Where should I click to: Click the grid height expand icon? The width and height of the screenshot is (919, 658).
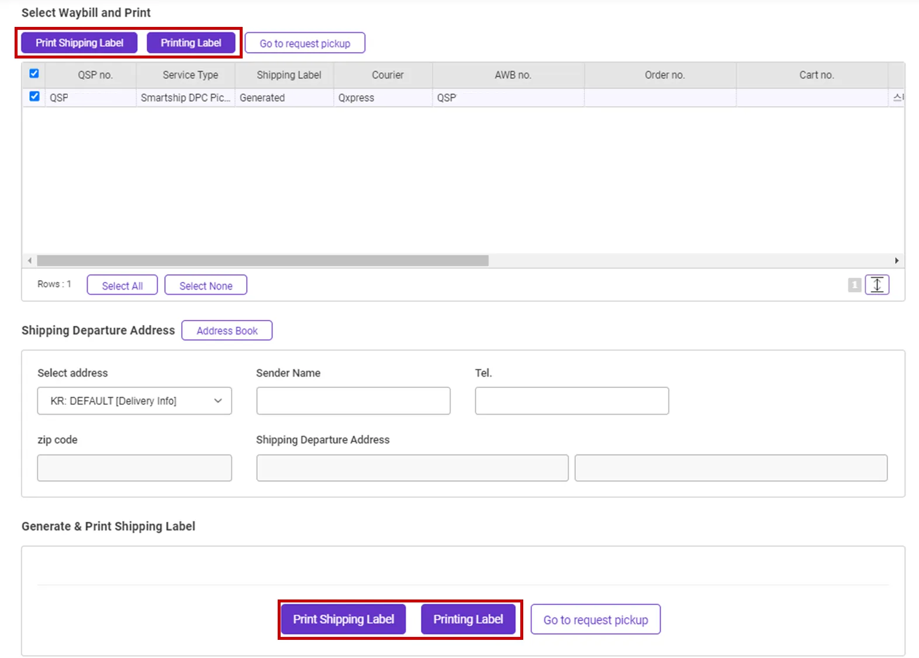[877, 285]
